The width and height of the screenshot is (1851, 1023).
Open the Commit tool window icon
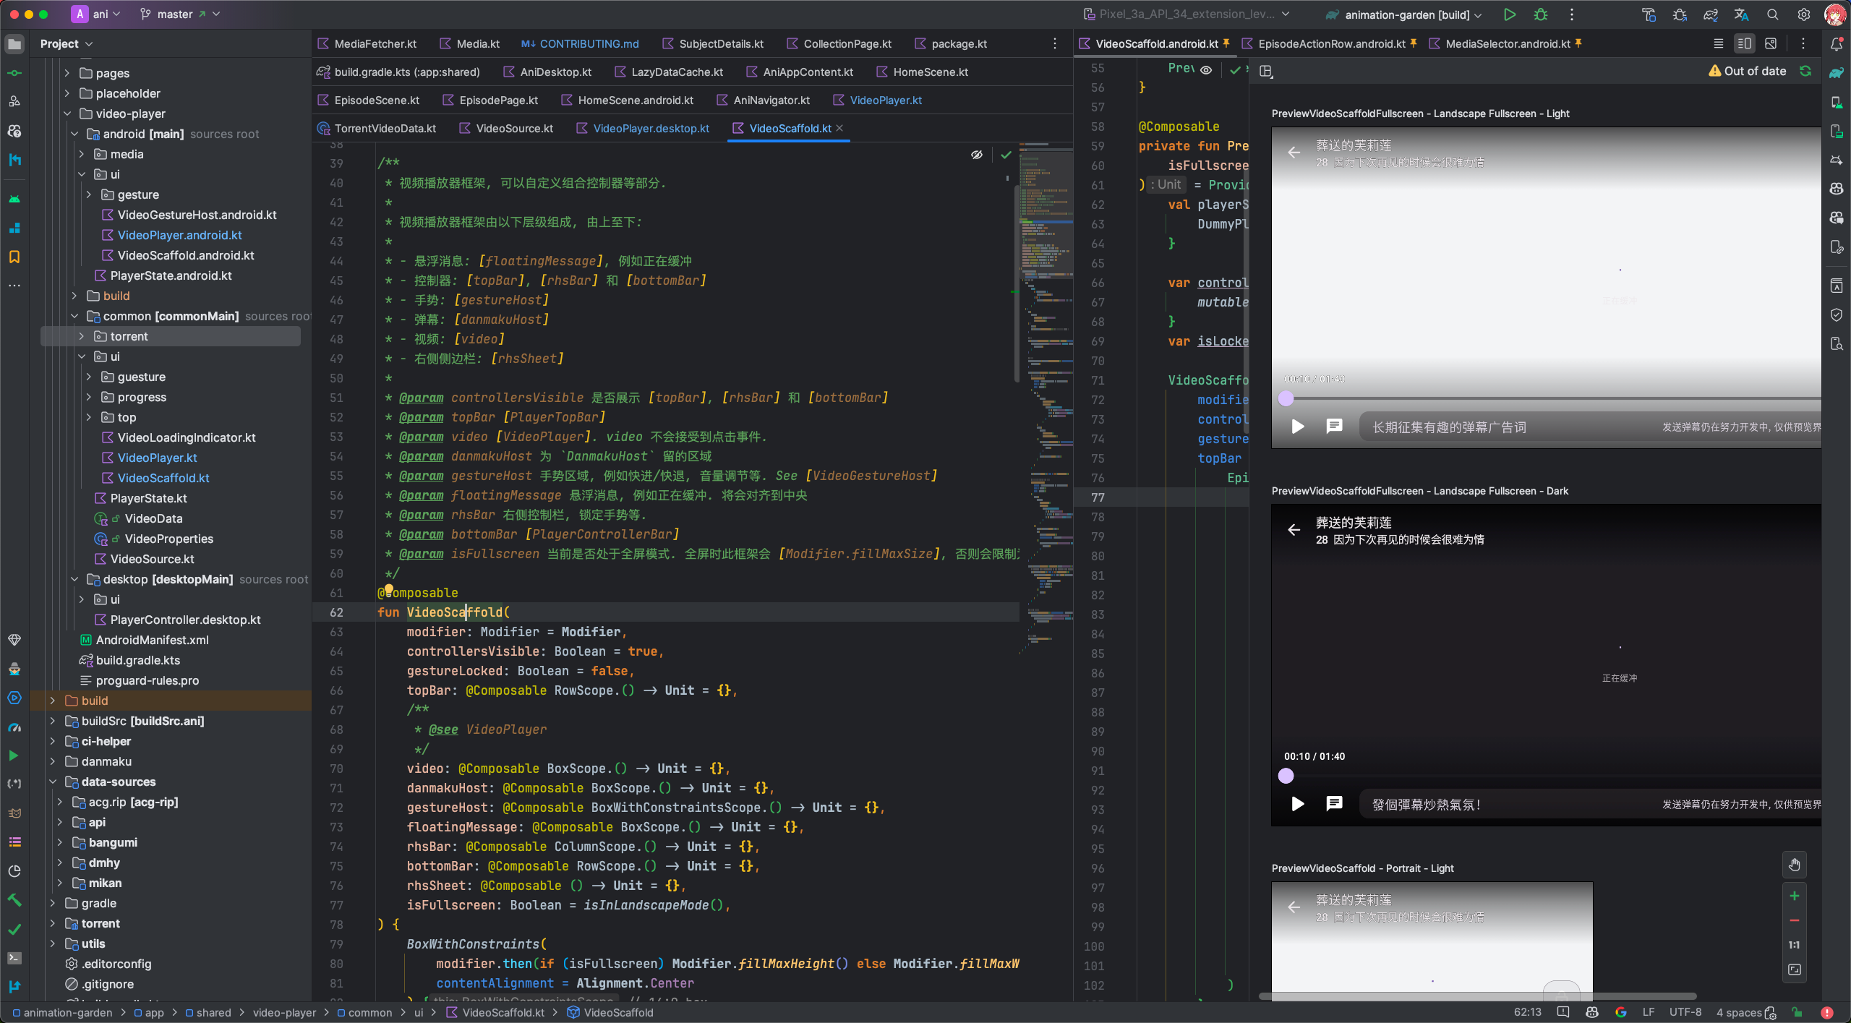[14, 73]
